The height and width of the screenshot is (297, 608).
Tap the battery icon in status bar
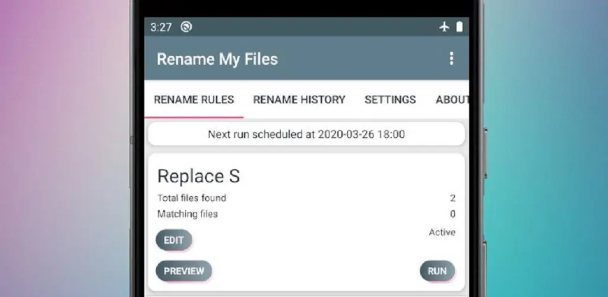pyautogui.click(x=460, y=27)
